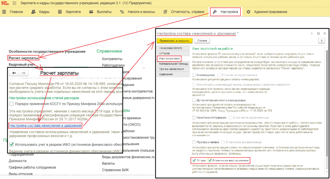The width and height of the screenshot is (330, 179).
Task: Open the Администрирование section
Action: coord(270,12)
